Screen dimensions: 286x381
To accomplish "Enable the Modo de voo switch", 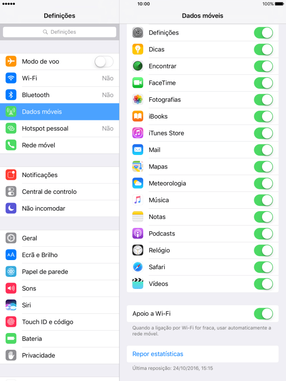I will click(x=104, y=61).
